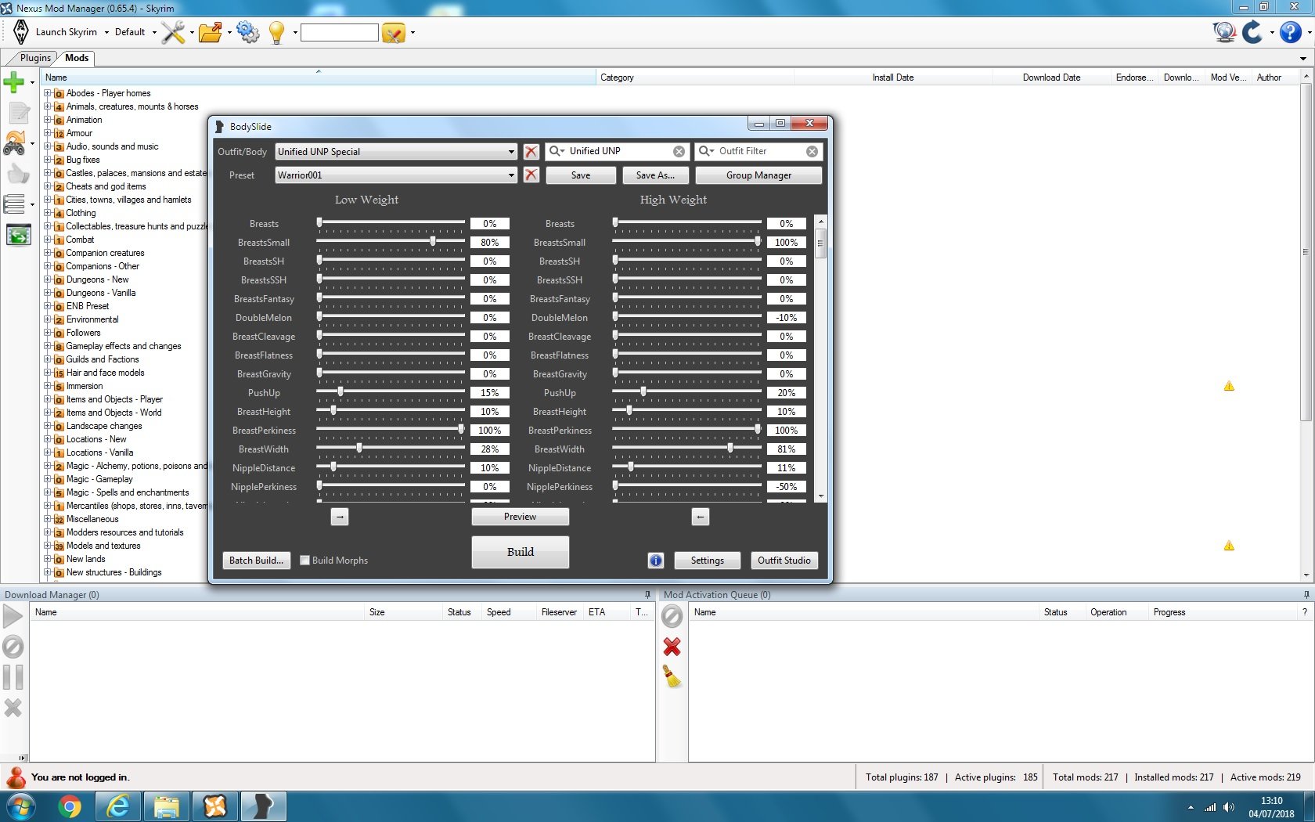Viewport: 1315px width, 822px height.
Task: Click the pause downloads icon
Action: point(13,677)
